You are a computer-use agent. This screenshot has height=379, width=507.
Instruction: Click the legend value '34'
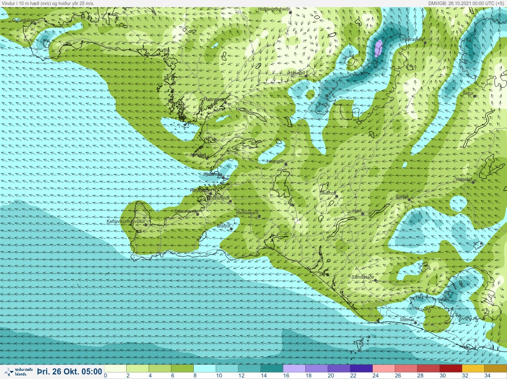(487, 376)
